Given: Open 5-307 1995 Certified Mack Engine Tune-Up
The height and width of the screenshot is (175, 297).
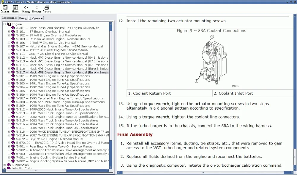Looking at the screenshot, I should pos(59,98).
